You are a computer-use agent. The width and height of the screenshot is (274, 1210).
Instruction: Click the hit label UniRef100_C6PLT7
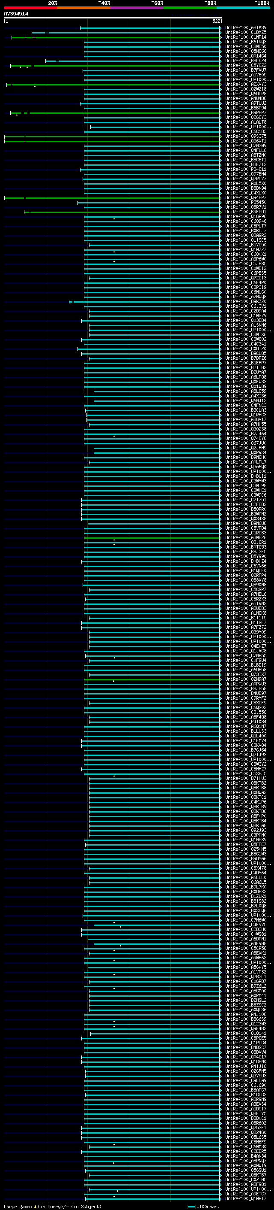point(246,226)
